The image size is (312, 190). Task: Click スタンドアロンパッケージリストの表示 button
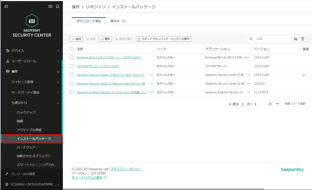click(x=164, y=39)
